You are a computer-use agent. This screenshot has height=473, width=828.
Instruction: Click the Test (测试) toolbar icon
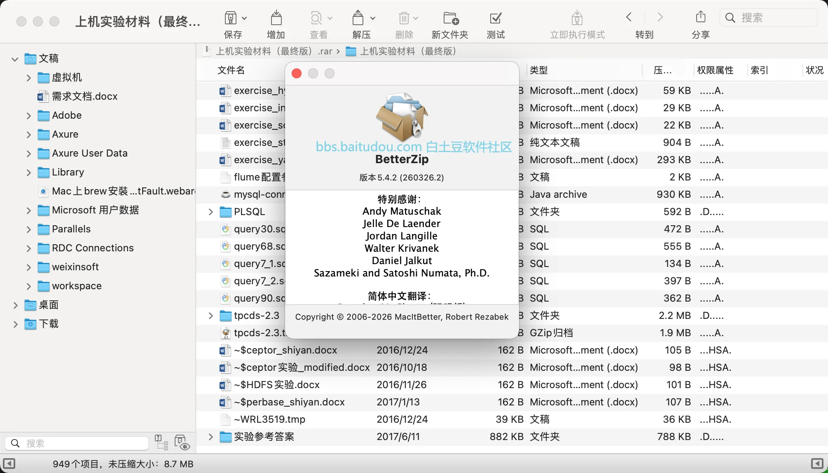(x=496, y=18)
